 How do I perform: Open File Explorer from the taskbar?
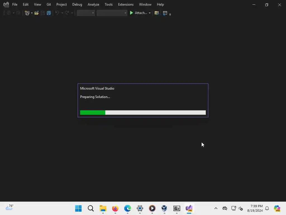click(x=103, y=208)
